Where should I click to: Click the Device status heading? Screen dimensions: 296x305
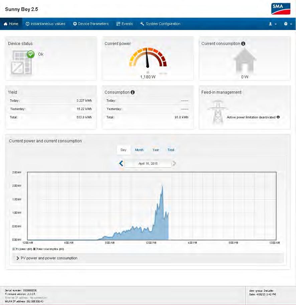point(20,44)
